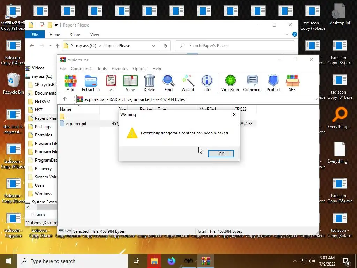Open the Recycle Bin desktop icon

tap(14, 83)
